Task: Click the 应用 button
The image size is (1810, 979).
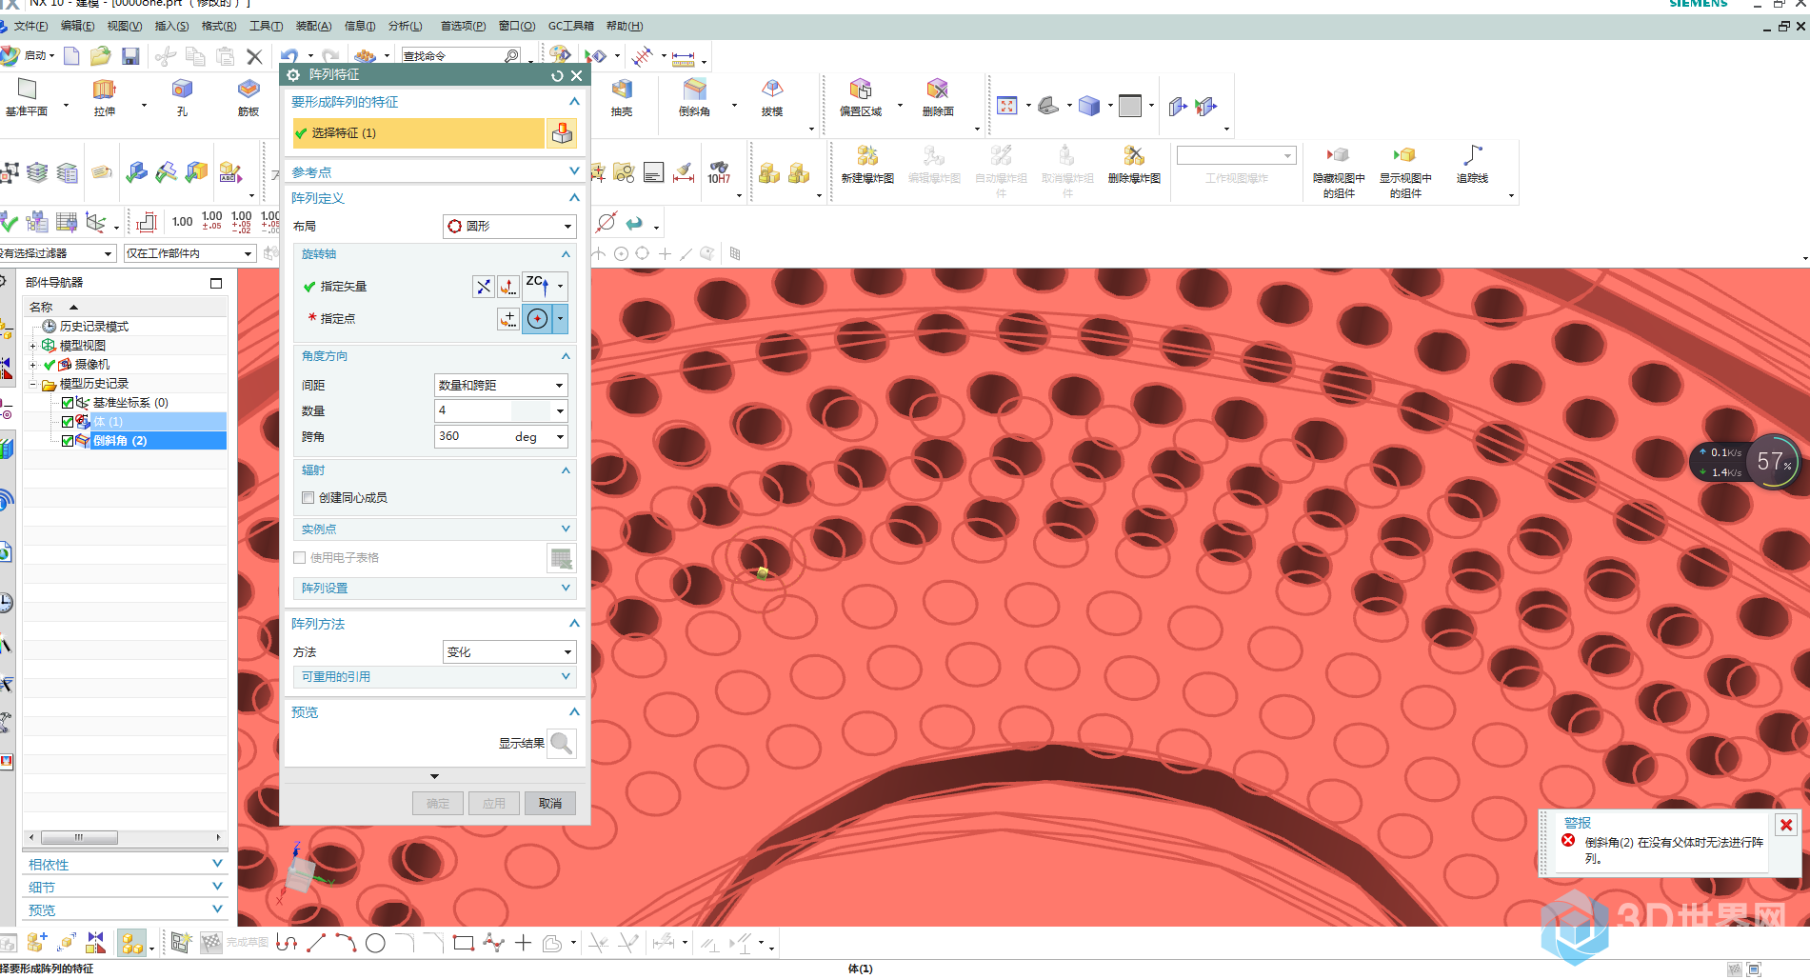Action: [494, 804]
